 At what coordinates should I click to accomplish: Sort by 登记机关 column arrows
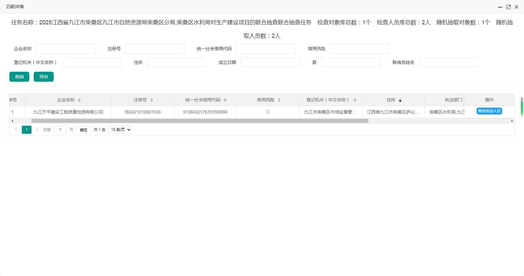pyautogui.click(x=355, y=100)
